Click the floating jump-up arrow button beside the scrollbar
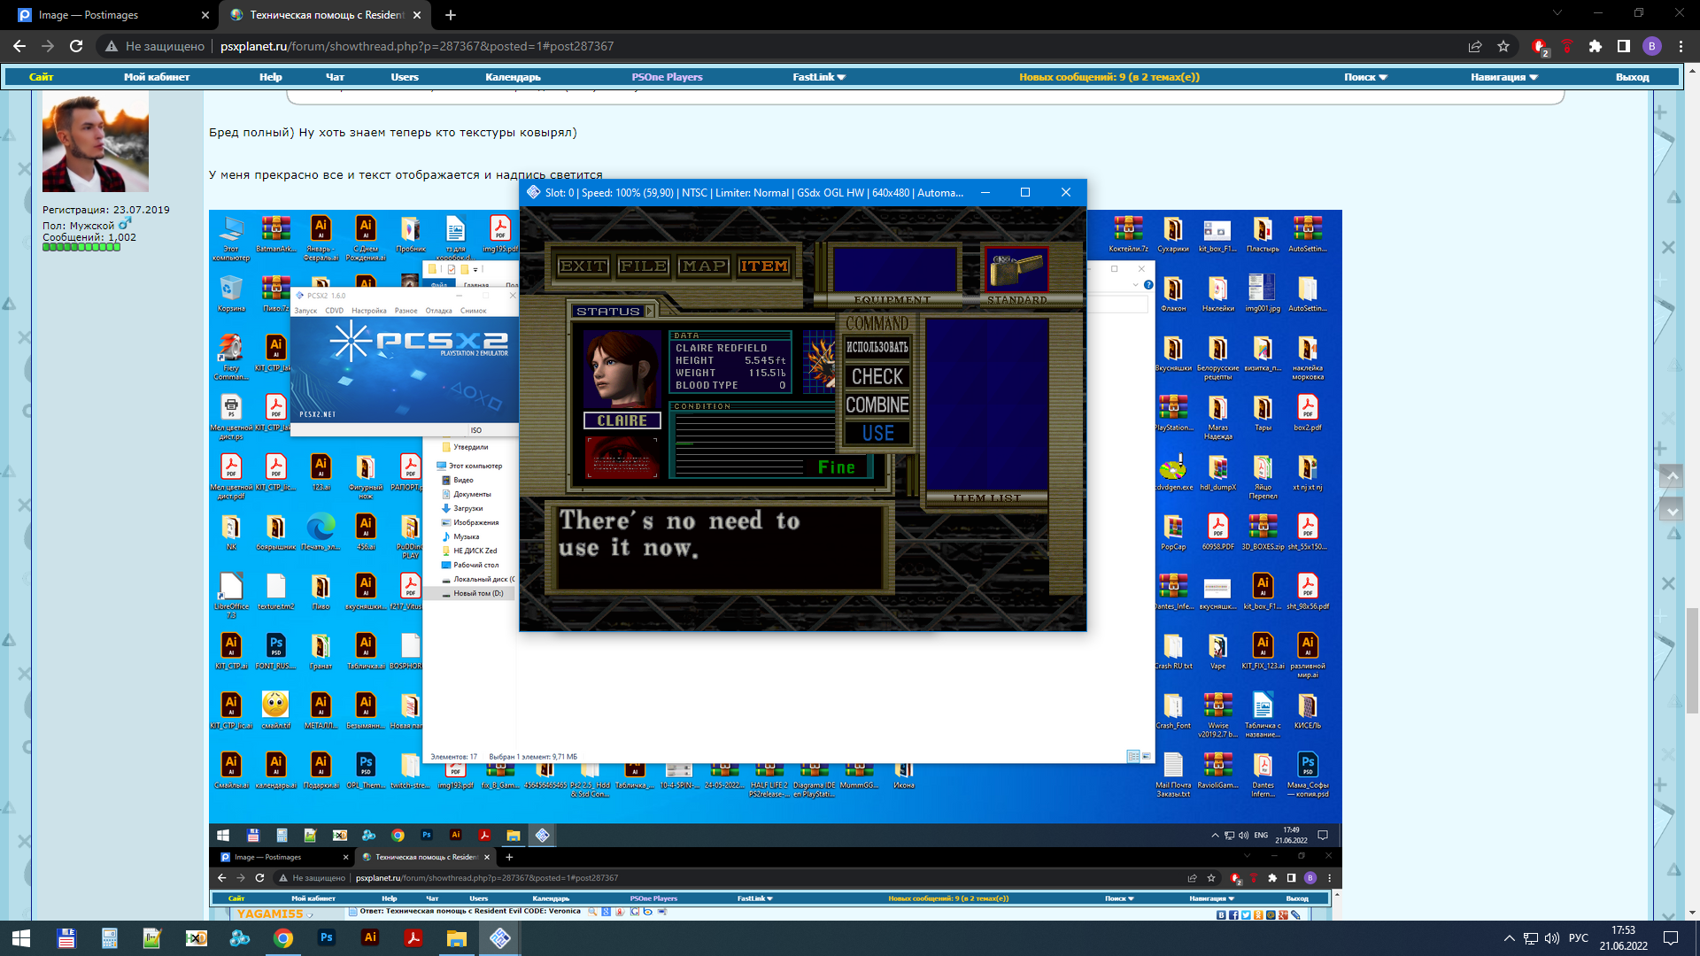 1672,476
